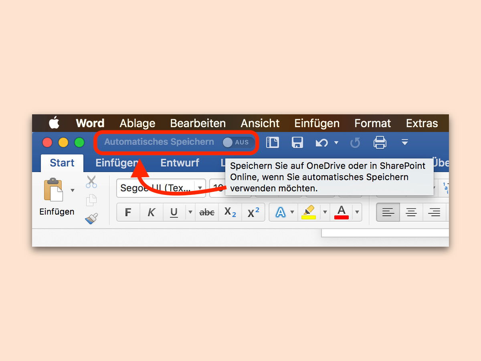Open the Einfügen menu in menu bar
This screenshot has width=481, height=361.
pos(317,123)
